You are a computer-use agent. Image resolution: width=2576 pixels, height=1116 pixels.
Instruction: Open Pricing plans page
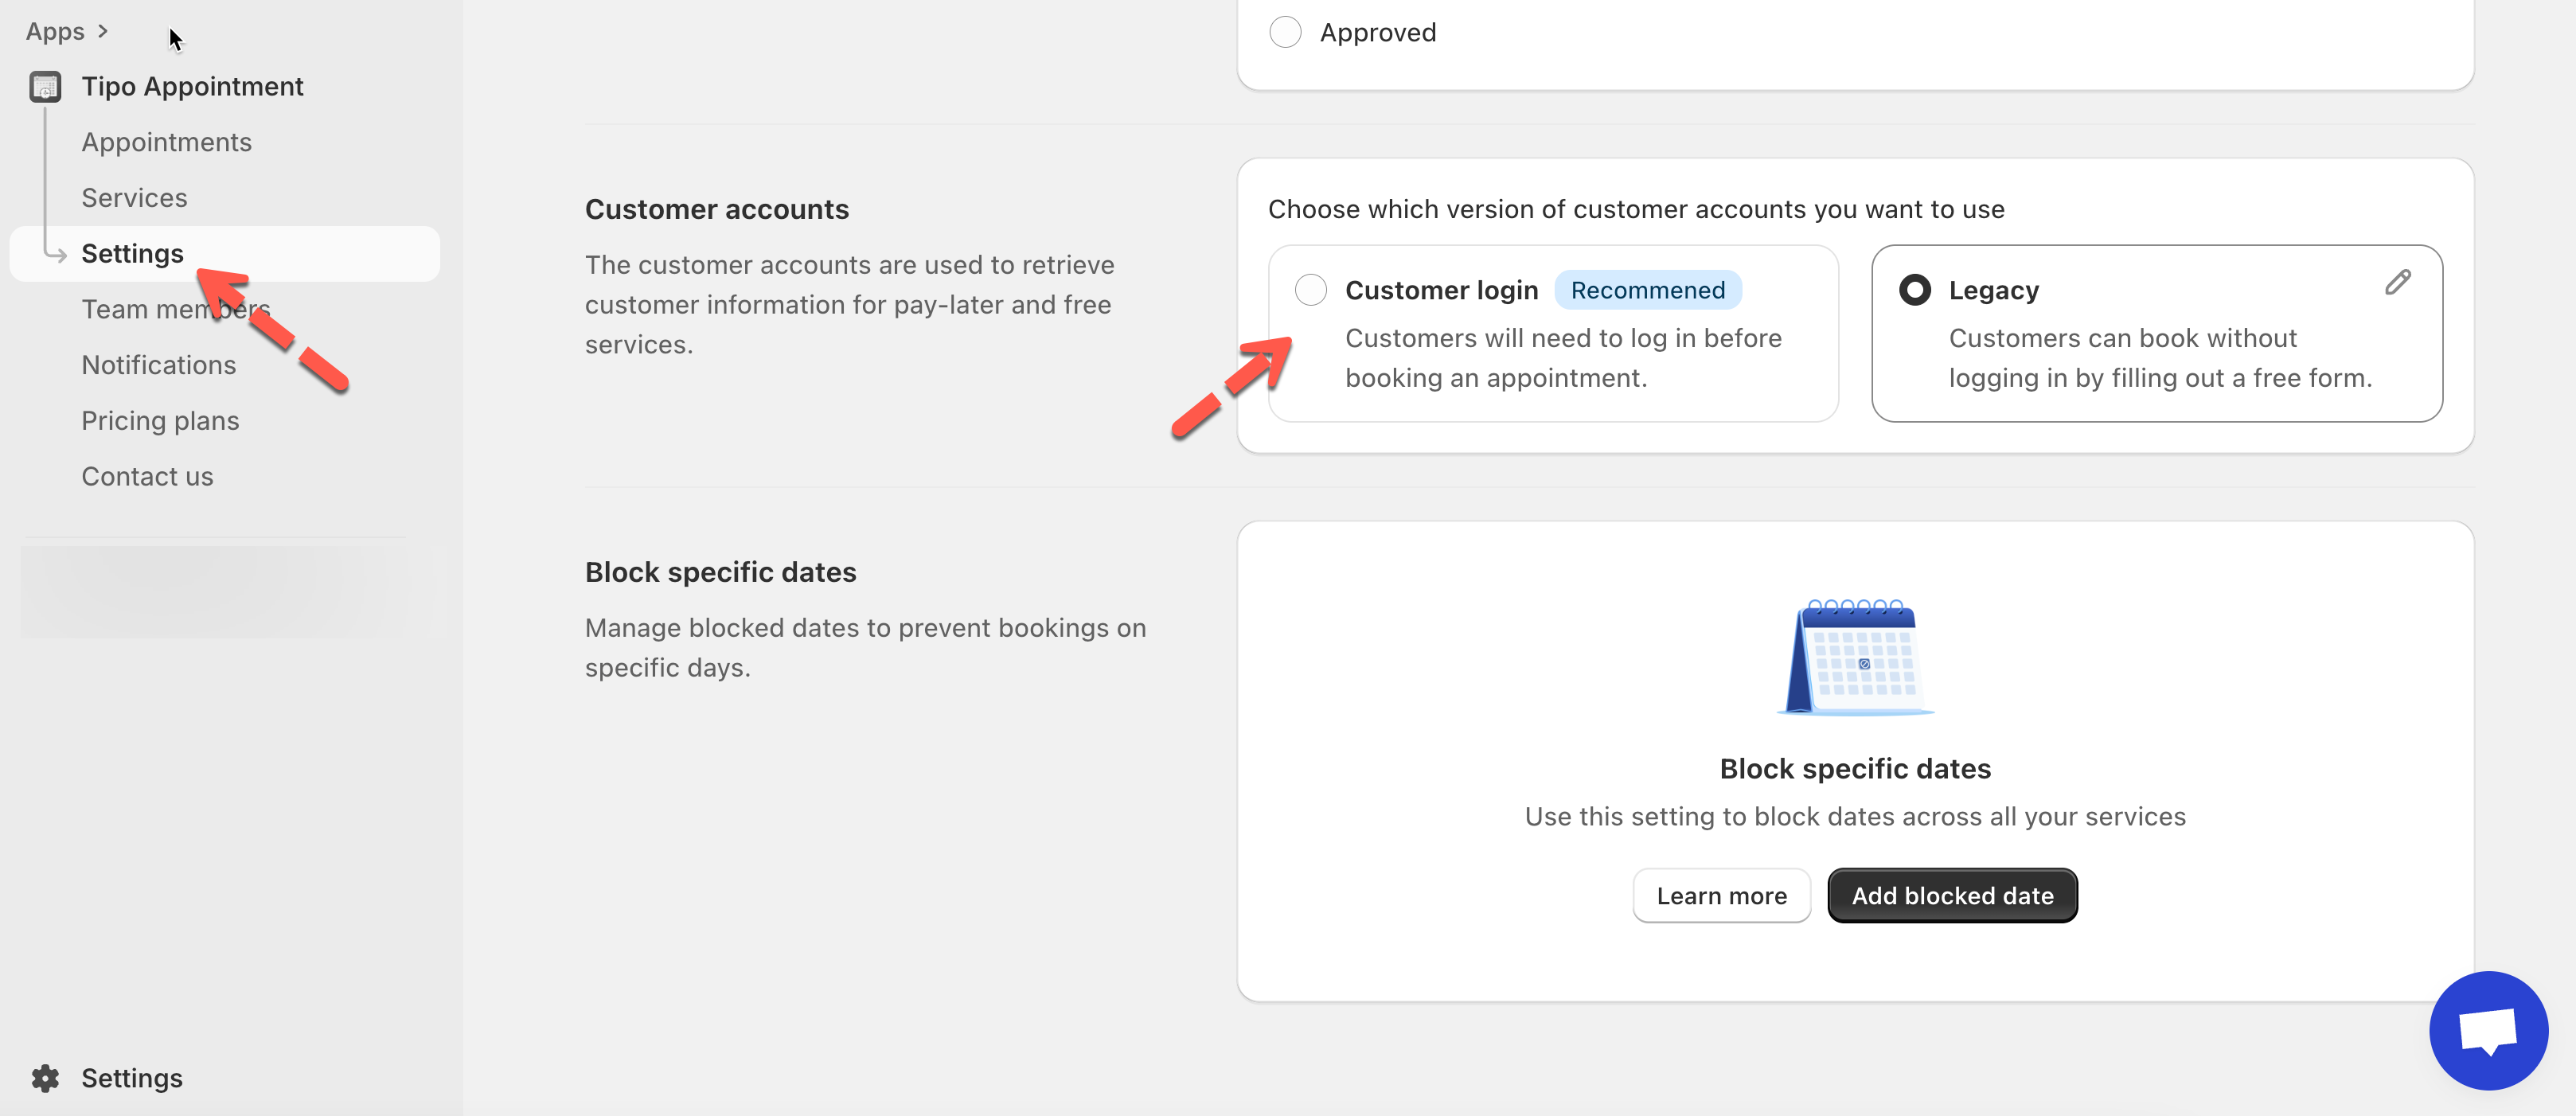[x=160, y=421]
